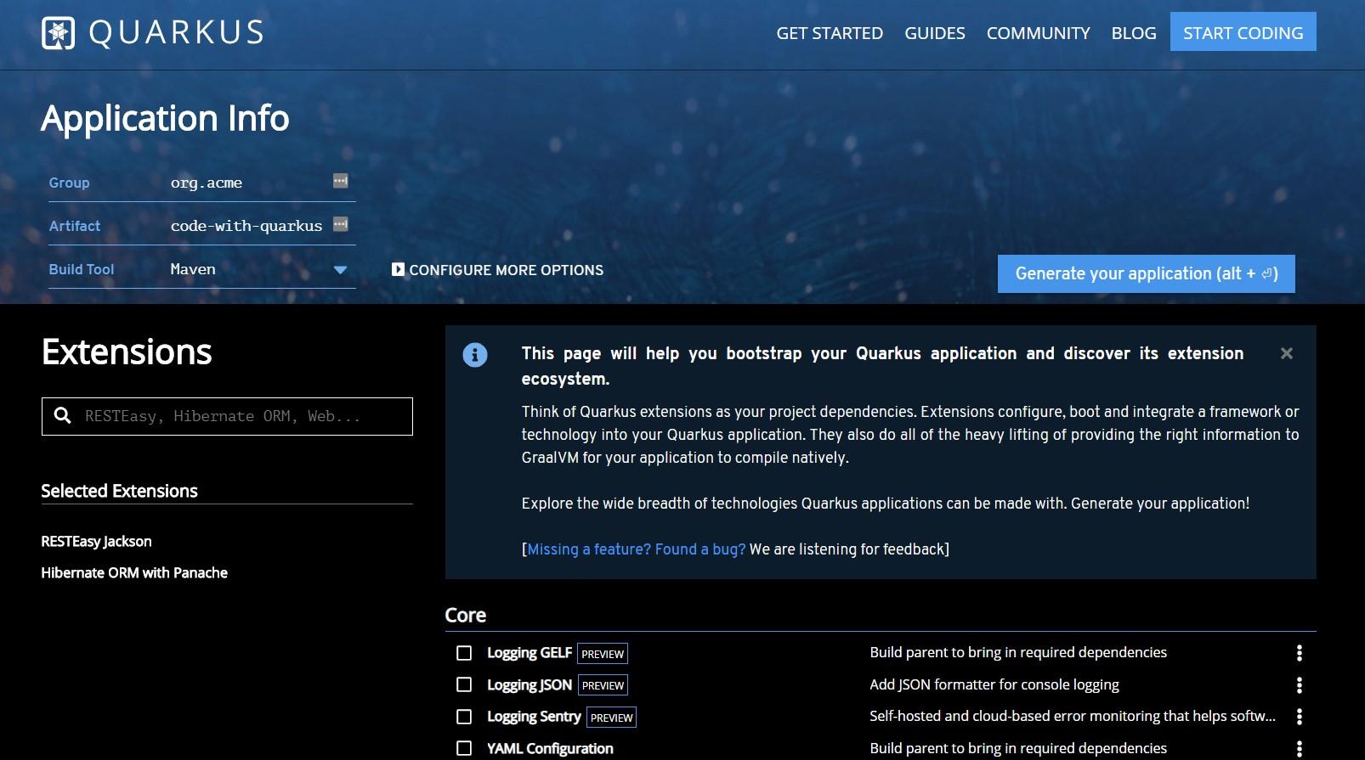The image size is (1365, 760).
Task: Enable the Logging GELF extension checkbox
Action: coord(464,653)
